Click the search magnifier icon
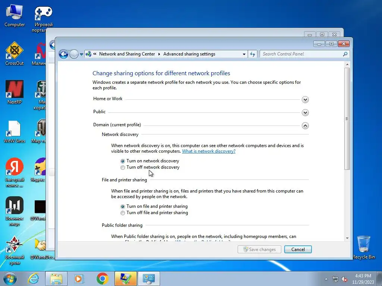 pos(345,54)
